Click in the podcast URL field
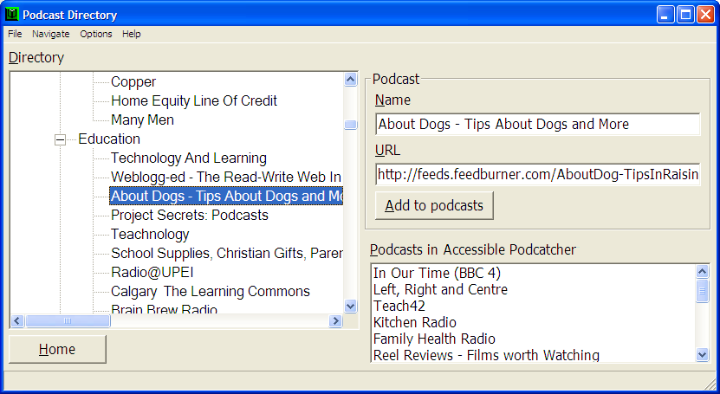The image size is (720, 394). tap(537, 175)
